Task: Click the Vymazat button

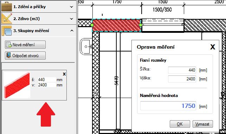Action: [x=203, y=124]
